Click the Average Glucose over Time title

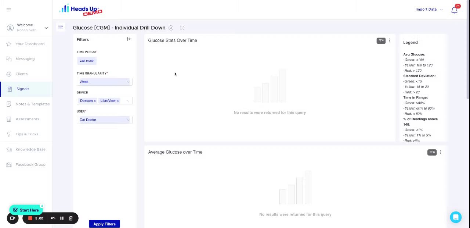click(175, 152)
